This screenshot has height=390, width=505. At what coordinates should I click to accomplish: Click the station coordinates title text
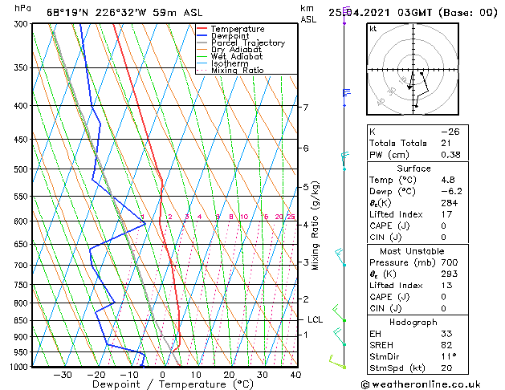(124, 13)
